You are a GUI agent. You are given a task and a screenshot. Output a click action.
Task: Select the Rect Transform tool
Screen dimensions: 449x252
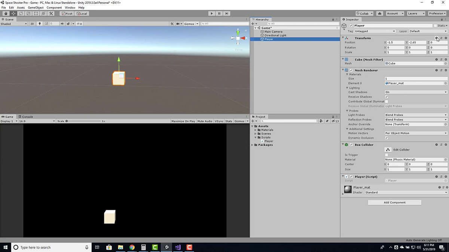click(x=35, y=13)
